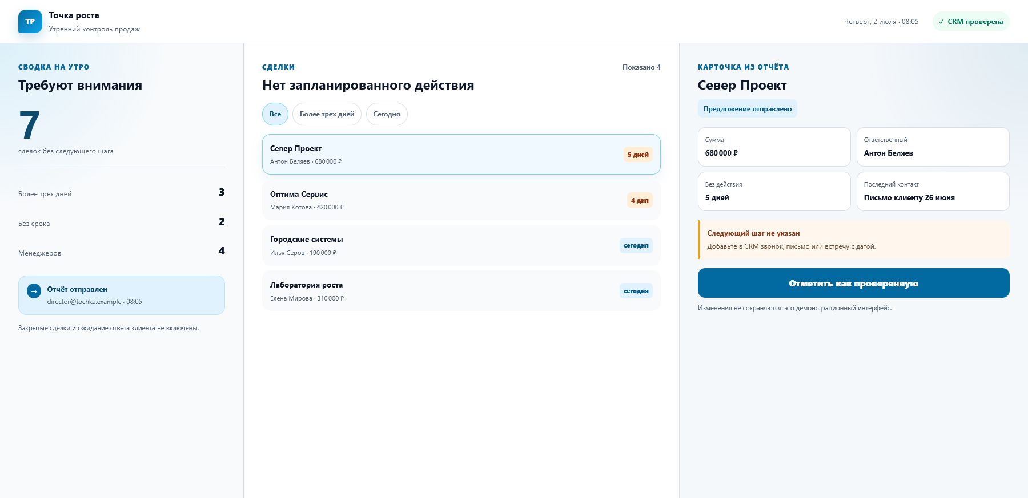Image resolution: width=1028 pixels, height=498 pixels.
Task: Open the Оптима Сервис deal row
Action: pyautogui.click(x=461, y=200)
